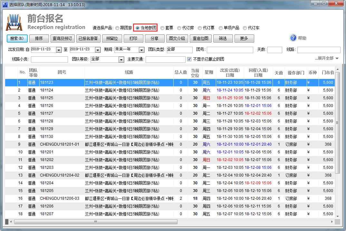This screenshot has width=346, height=231.
Task: Click the blue help question mark icon
Action: click(x=293, y=38)
